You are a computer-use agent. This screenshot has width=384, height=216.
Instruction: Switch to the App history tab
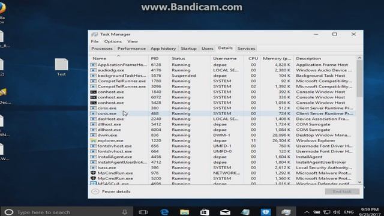pyautogui.click(x=163, y=49)
